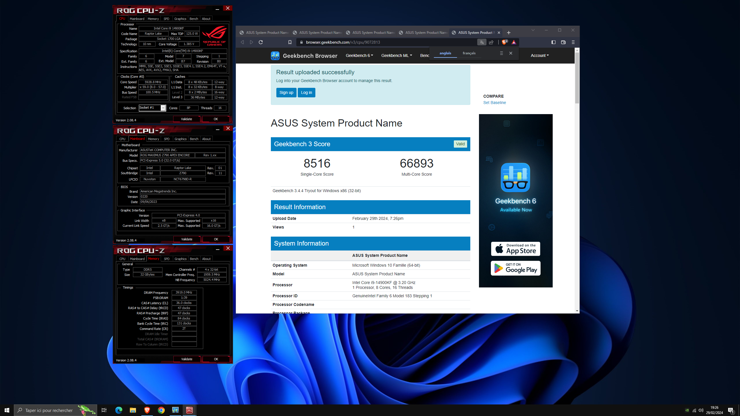Click the page vertical scrollbar thumb
Viewport: 740px width, 416px height.
pos(577,78)
